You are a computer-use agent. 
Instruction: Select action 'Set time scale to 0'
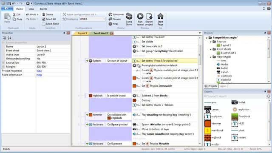[x=152, y=46]
